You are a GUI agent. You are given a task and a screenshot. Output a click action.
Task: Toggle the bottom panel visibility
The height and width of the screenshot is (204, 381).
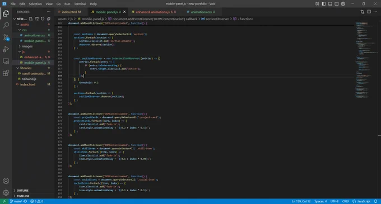coord(330,4)
